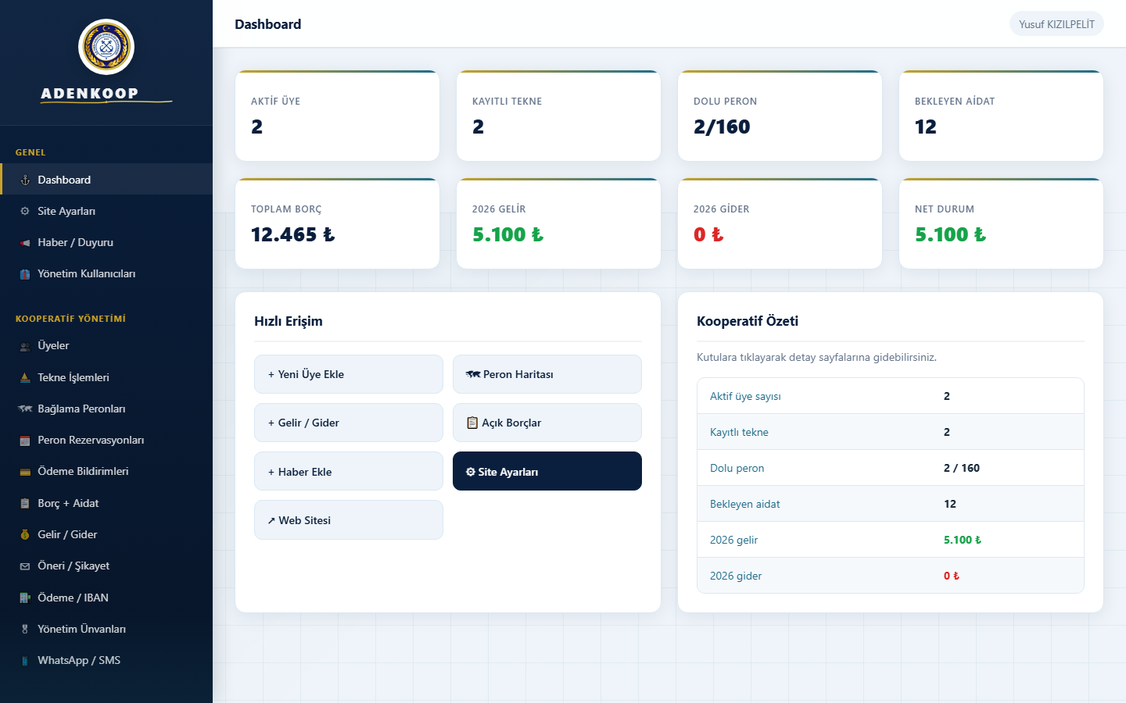The image size is (1126, 703).
Task: Go to Site Ayarları in the sidebar
Action: [106, 211]
